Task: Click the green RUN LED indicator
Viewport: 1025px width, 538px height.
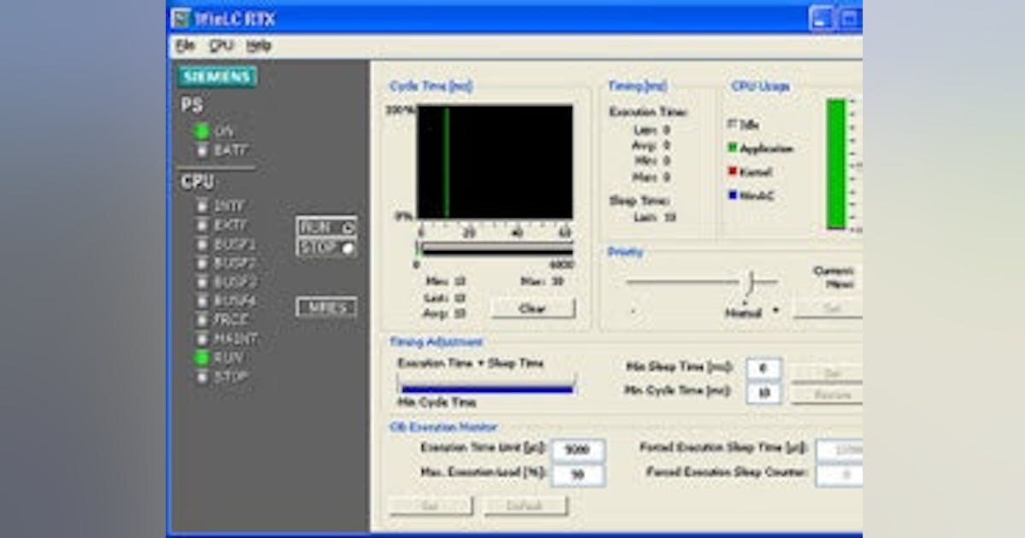Action: pyautogui.click(x=201, y=358)
